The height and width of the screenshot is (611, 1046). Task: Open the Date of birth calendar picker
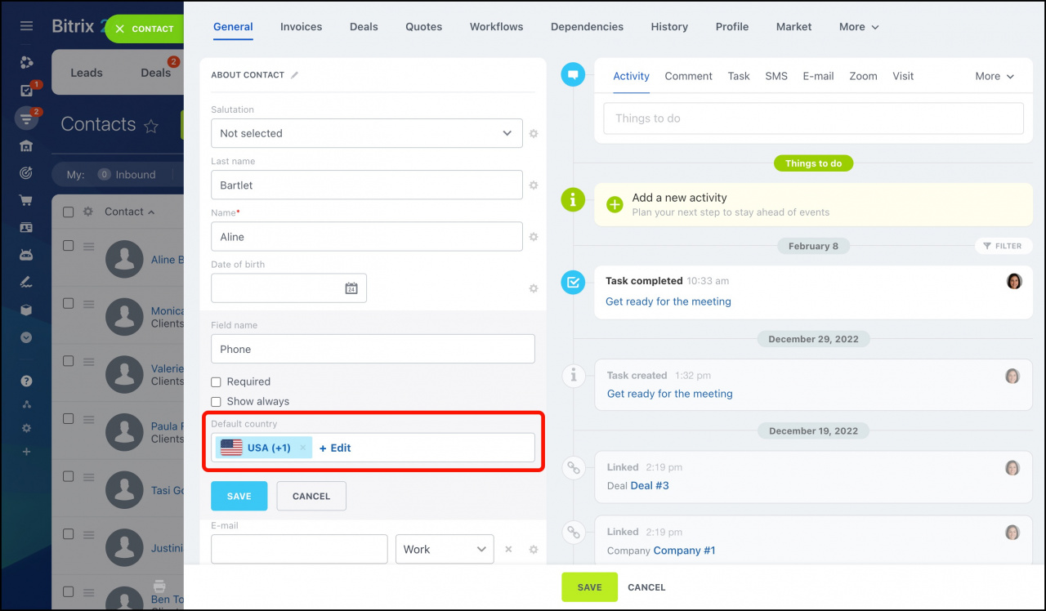tap(351, 288)
